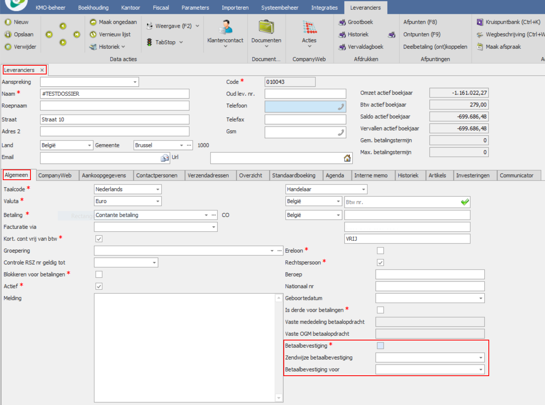Switch to the Contactpersonen tab

pos(157,175)
